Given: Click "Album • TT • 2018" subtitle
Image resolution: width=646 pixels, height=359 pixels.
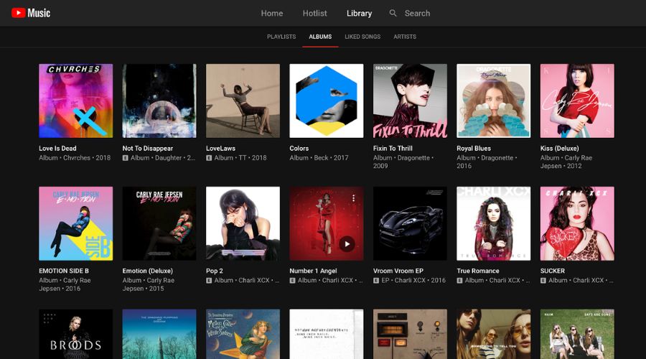Looking at the screenshot, I should 240,158.
